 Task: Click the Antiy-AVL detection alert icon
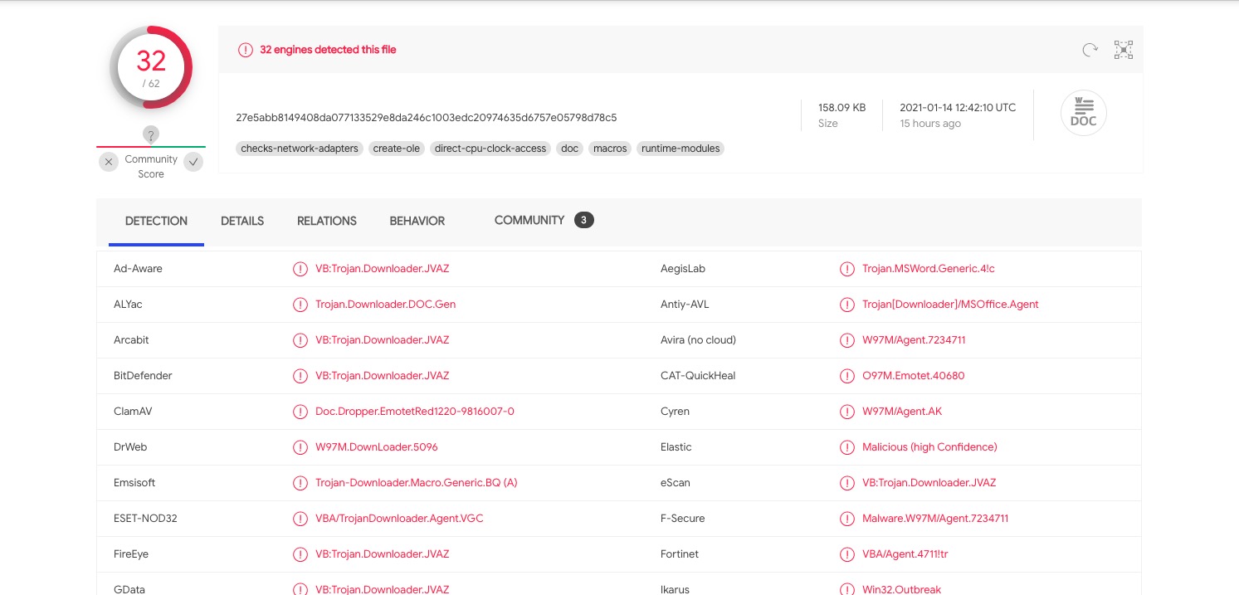[847, 305]
